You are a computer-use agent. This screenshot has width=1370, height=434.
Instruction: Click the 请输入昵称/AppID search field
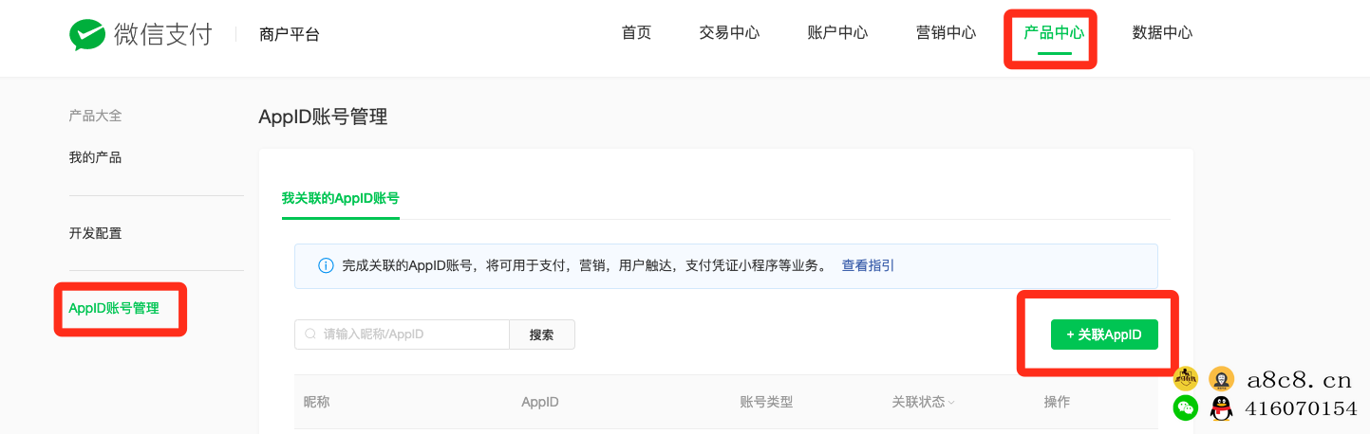click(x=402, y=335)
